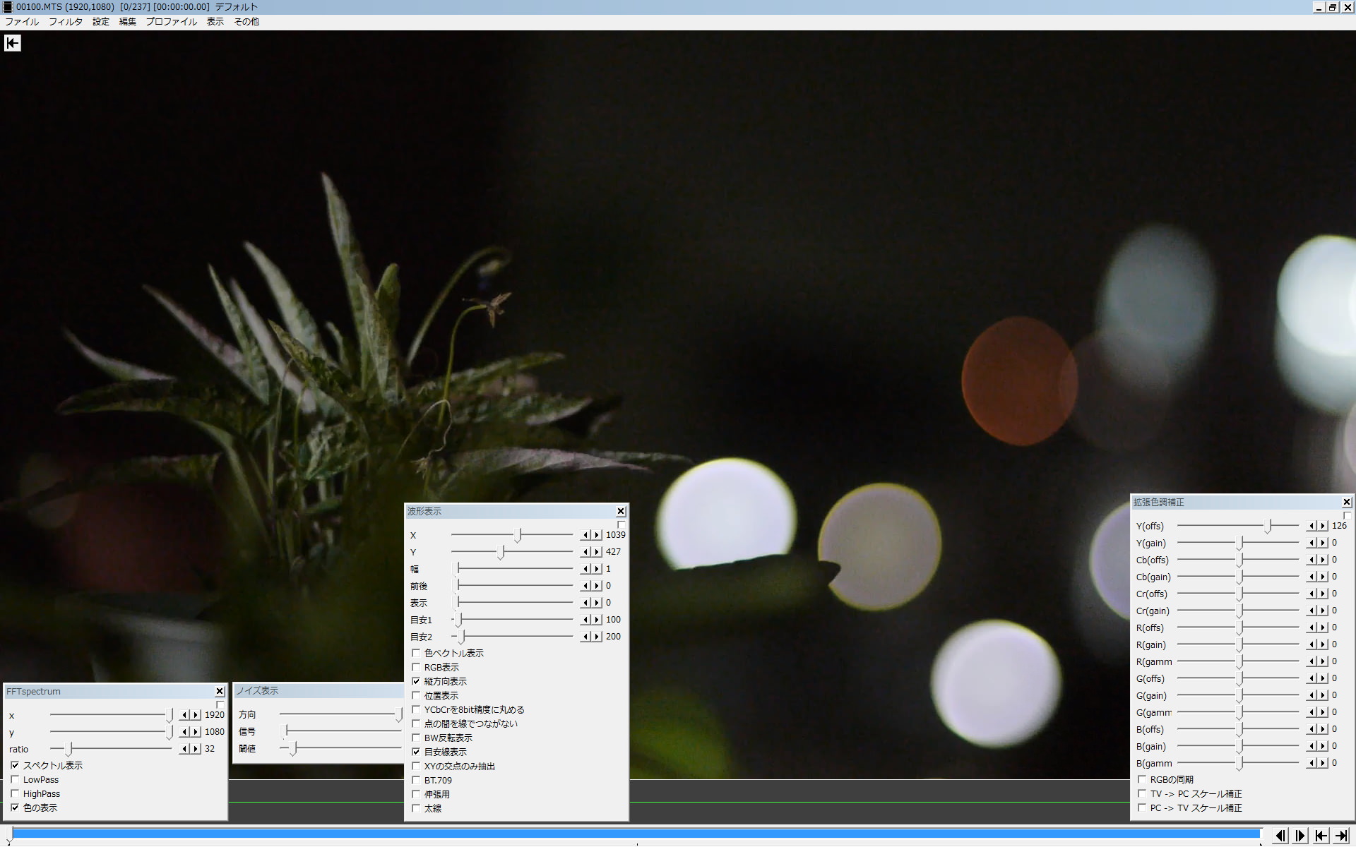
Task: Open the ファイル menu
Action: pos(22,22)
